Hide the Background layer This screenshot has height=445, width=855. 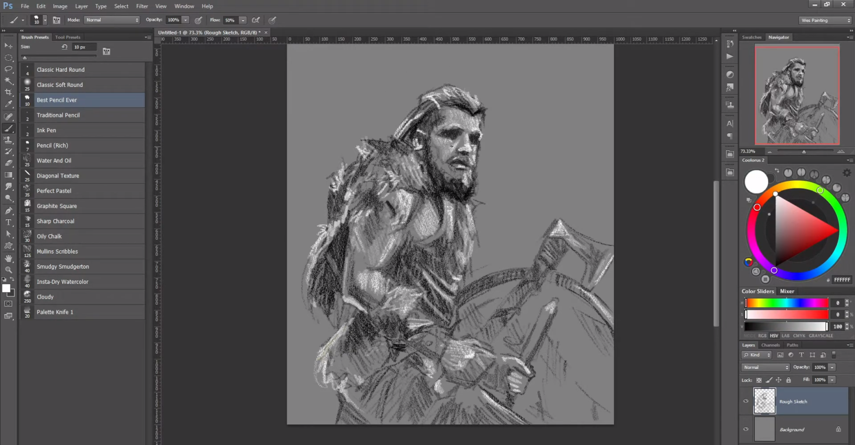point(746,429)
